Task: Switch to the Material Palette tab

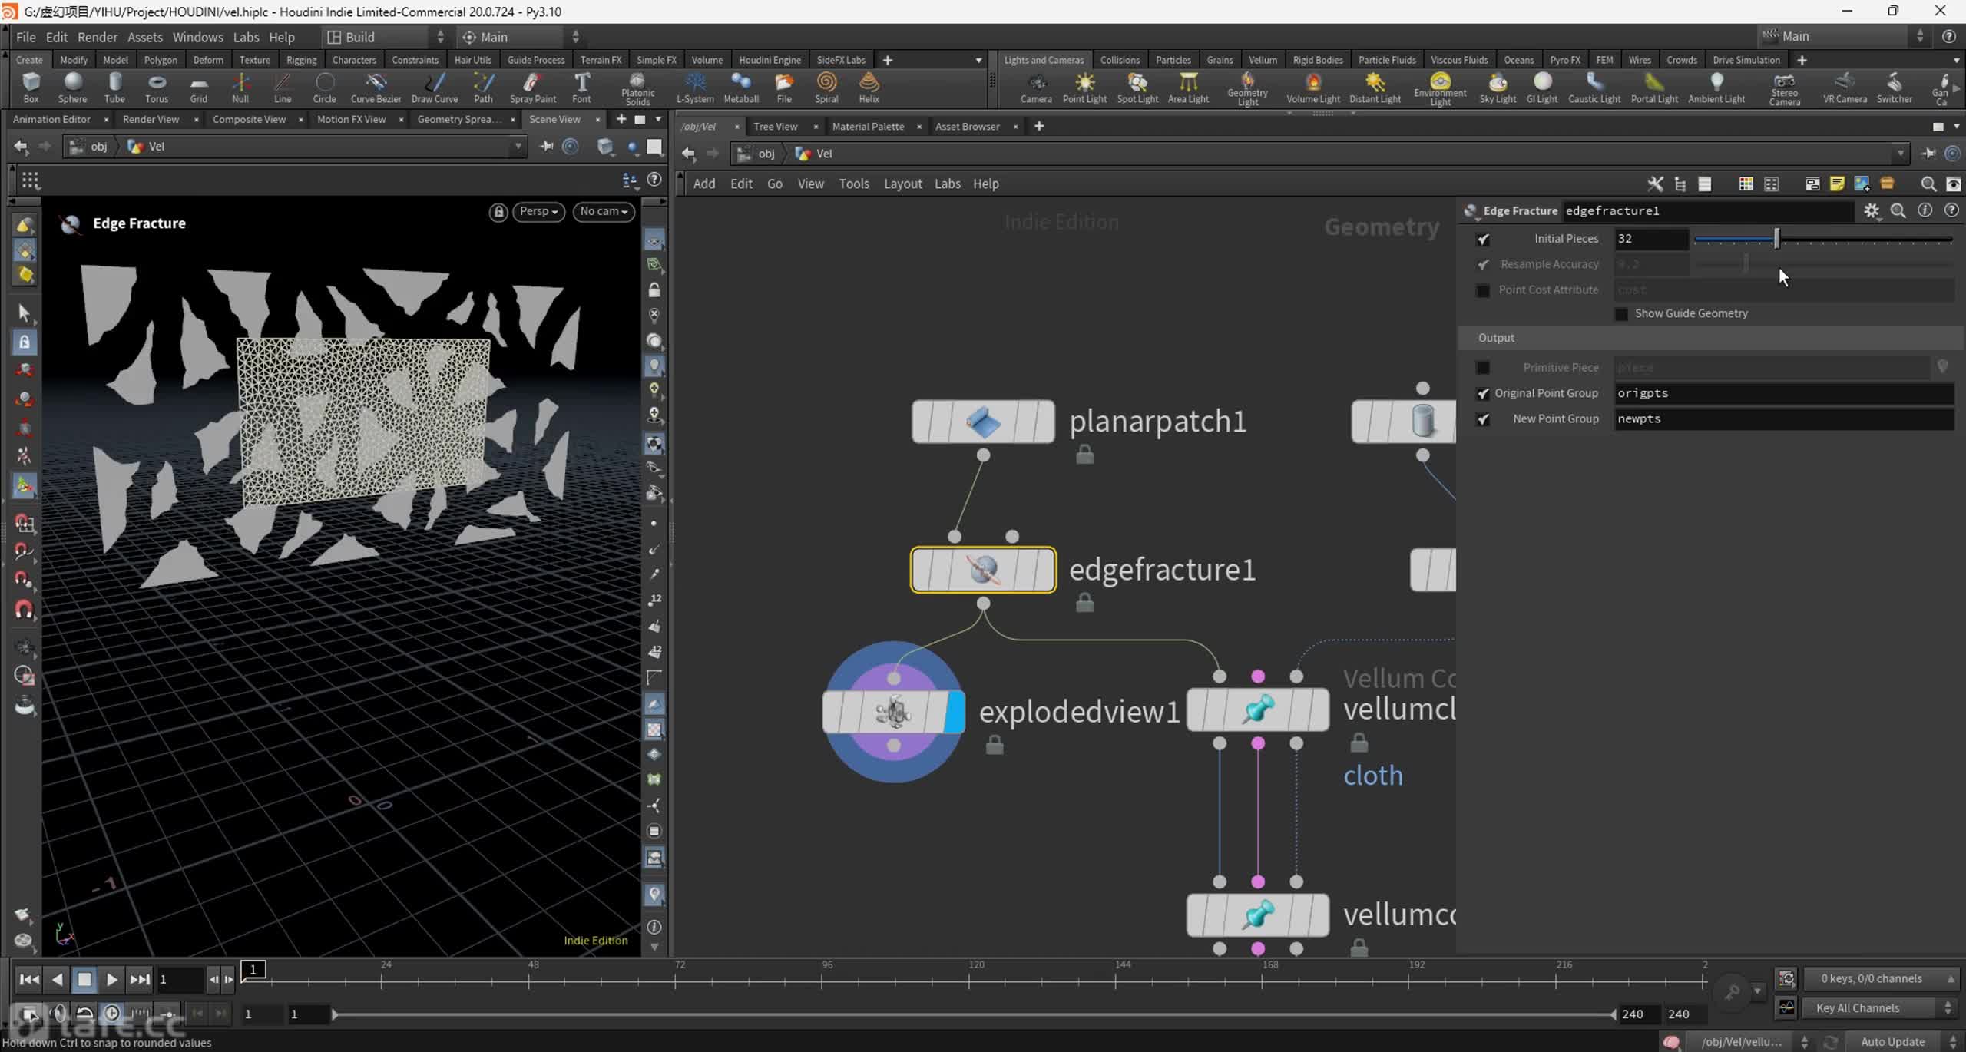Action: (868, 126)
